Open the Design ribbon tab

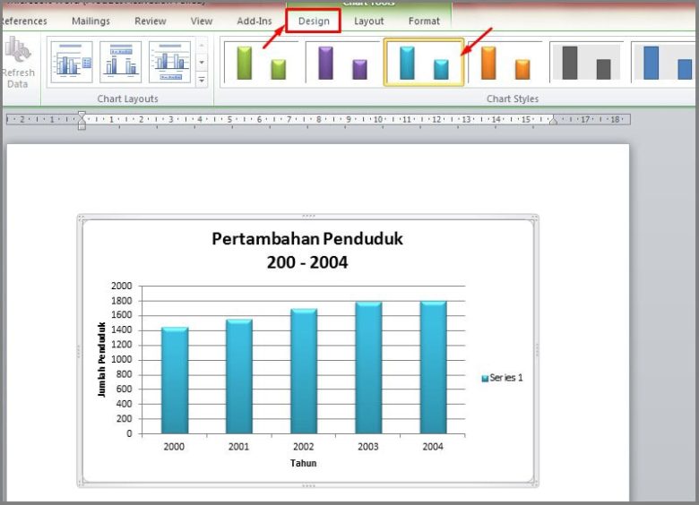click(x=314, y=21)
